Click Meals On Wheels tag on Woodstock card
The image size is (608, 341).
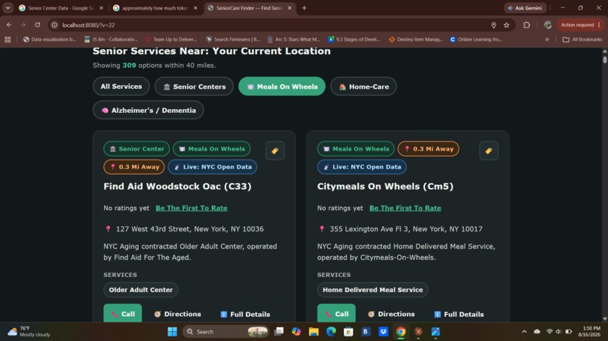[212, 148]
